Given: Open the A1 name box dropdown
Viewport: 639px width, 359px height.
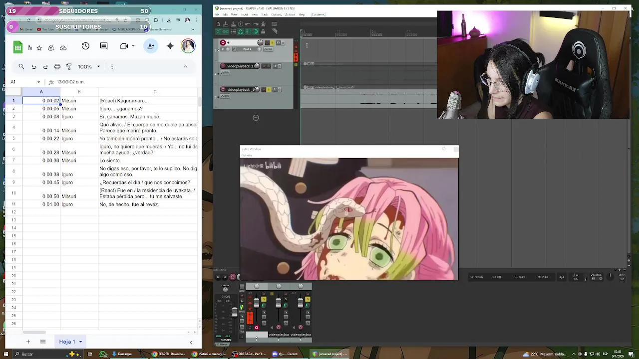Looking at the screenshot, I should pos(38,82).
